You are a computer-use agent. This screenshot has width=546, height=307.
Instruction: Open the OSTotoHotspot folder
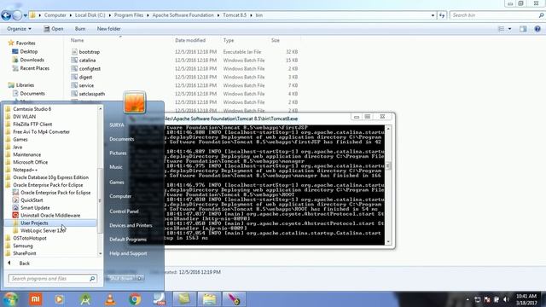point(29,239)
